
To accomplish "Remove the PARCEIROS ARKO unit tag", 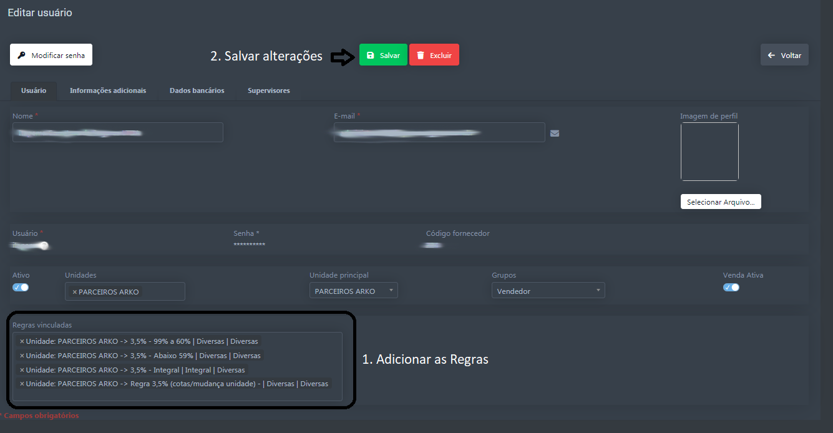I will [75, 292].
